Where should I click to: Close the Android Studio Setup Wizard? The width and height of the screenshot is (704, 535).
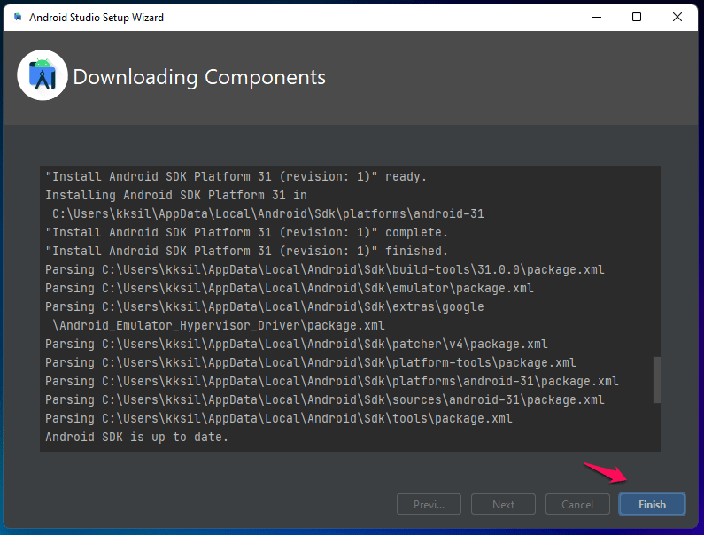point(677,17)
